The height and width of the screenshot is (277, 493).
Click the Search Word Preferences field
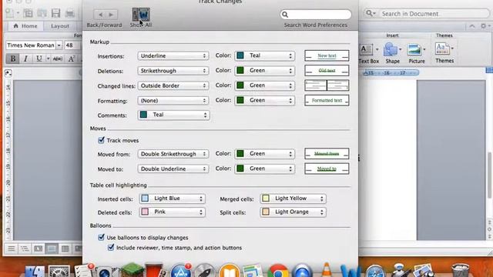(x=316, y=14)
